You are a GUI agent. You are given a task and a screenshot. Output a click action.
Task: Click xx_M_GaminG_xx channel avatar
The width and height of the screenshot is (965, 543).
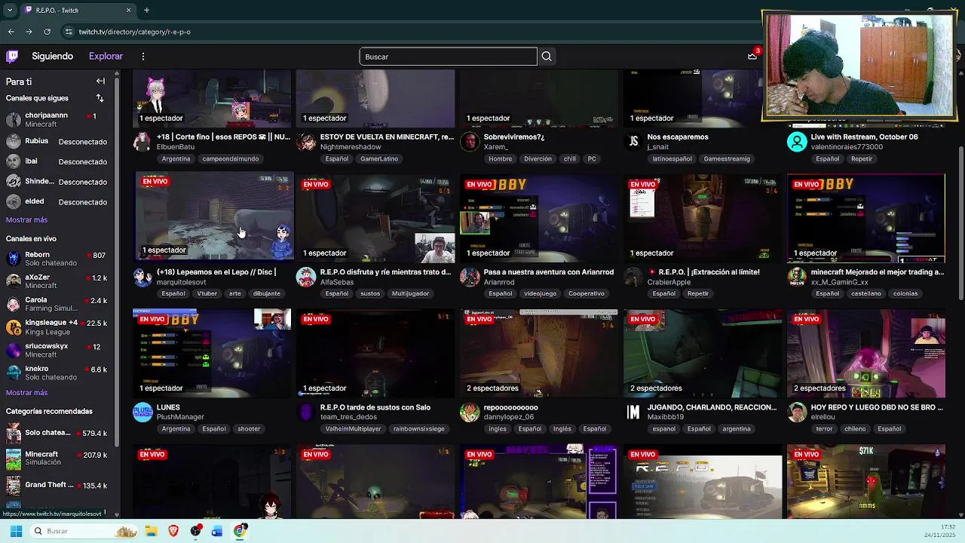pos(797,277)
